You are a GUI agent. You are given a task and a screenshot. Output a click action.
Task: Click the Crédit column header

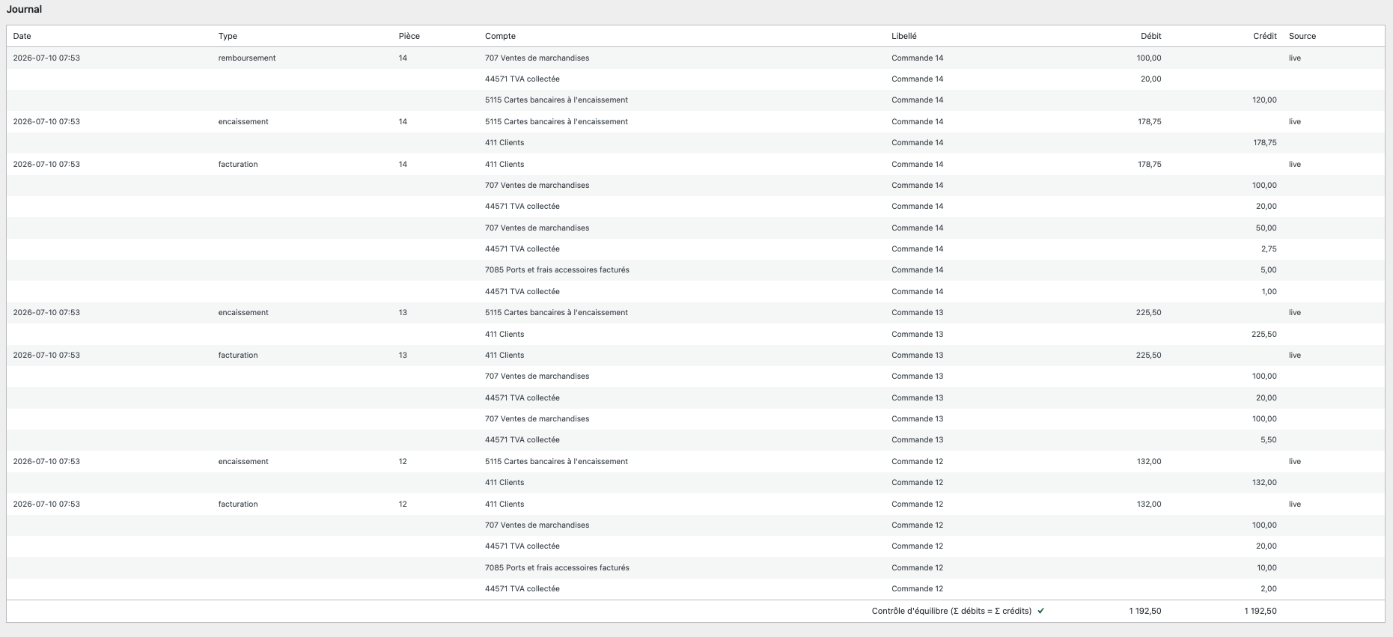pos(1265,36)
